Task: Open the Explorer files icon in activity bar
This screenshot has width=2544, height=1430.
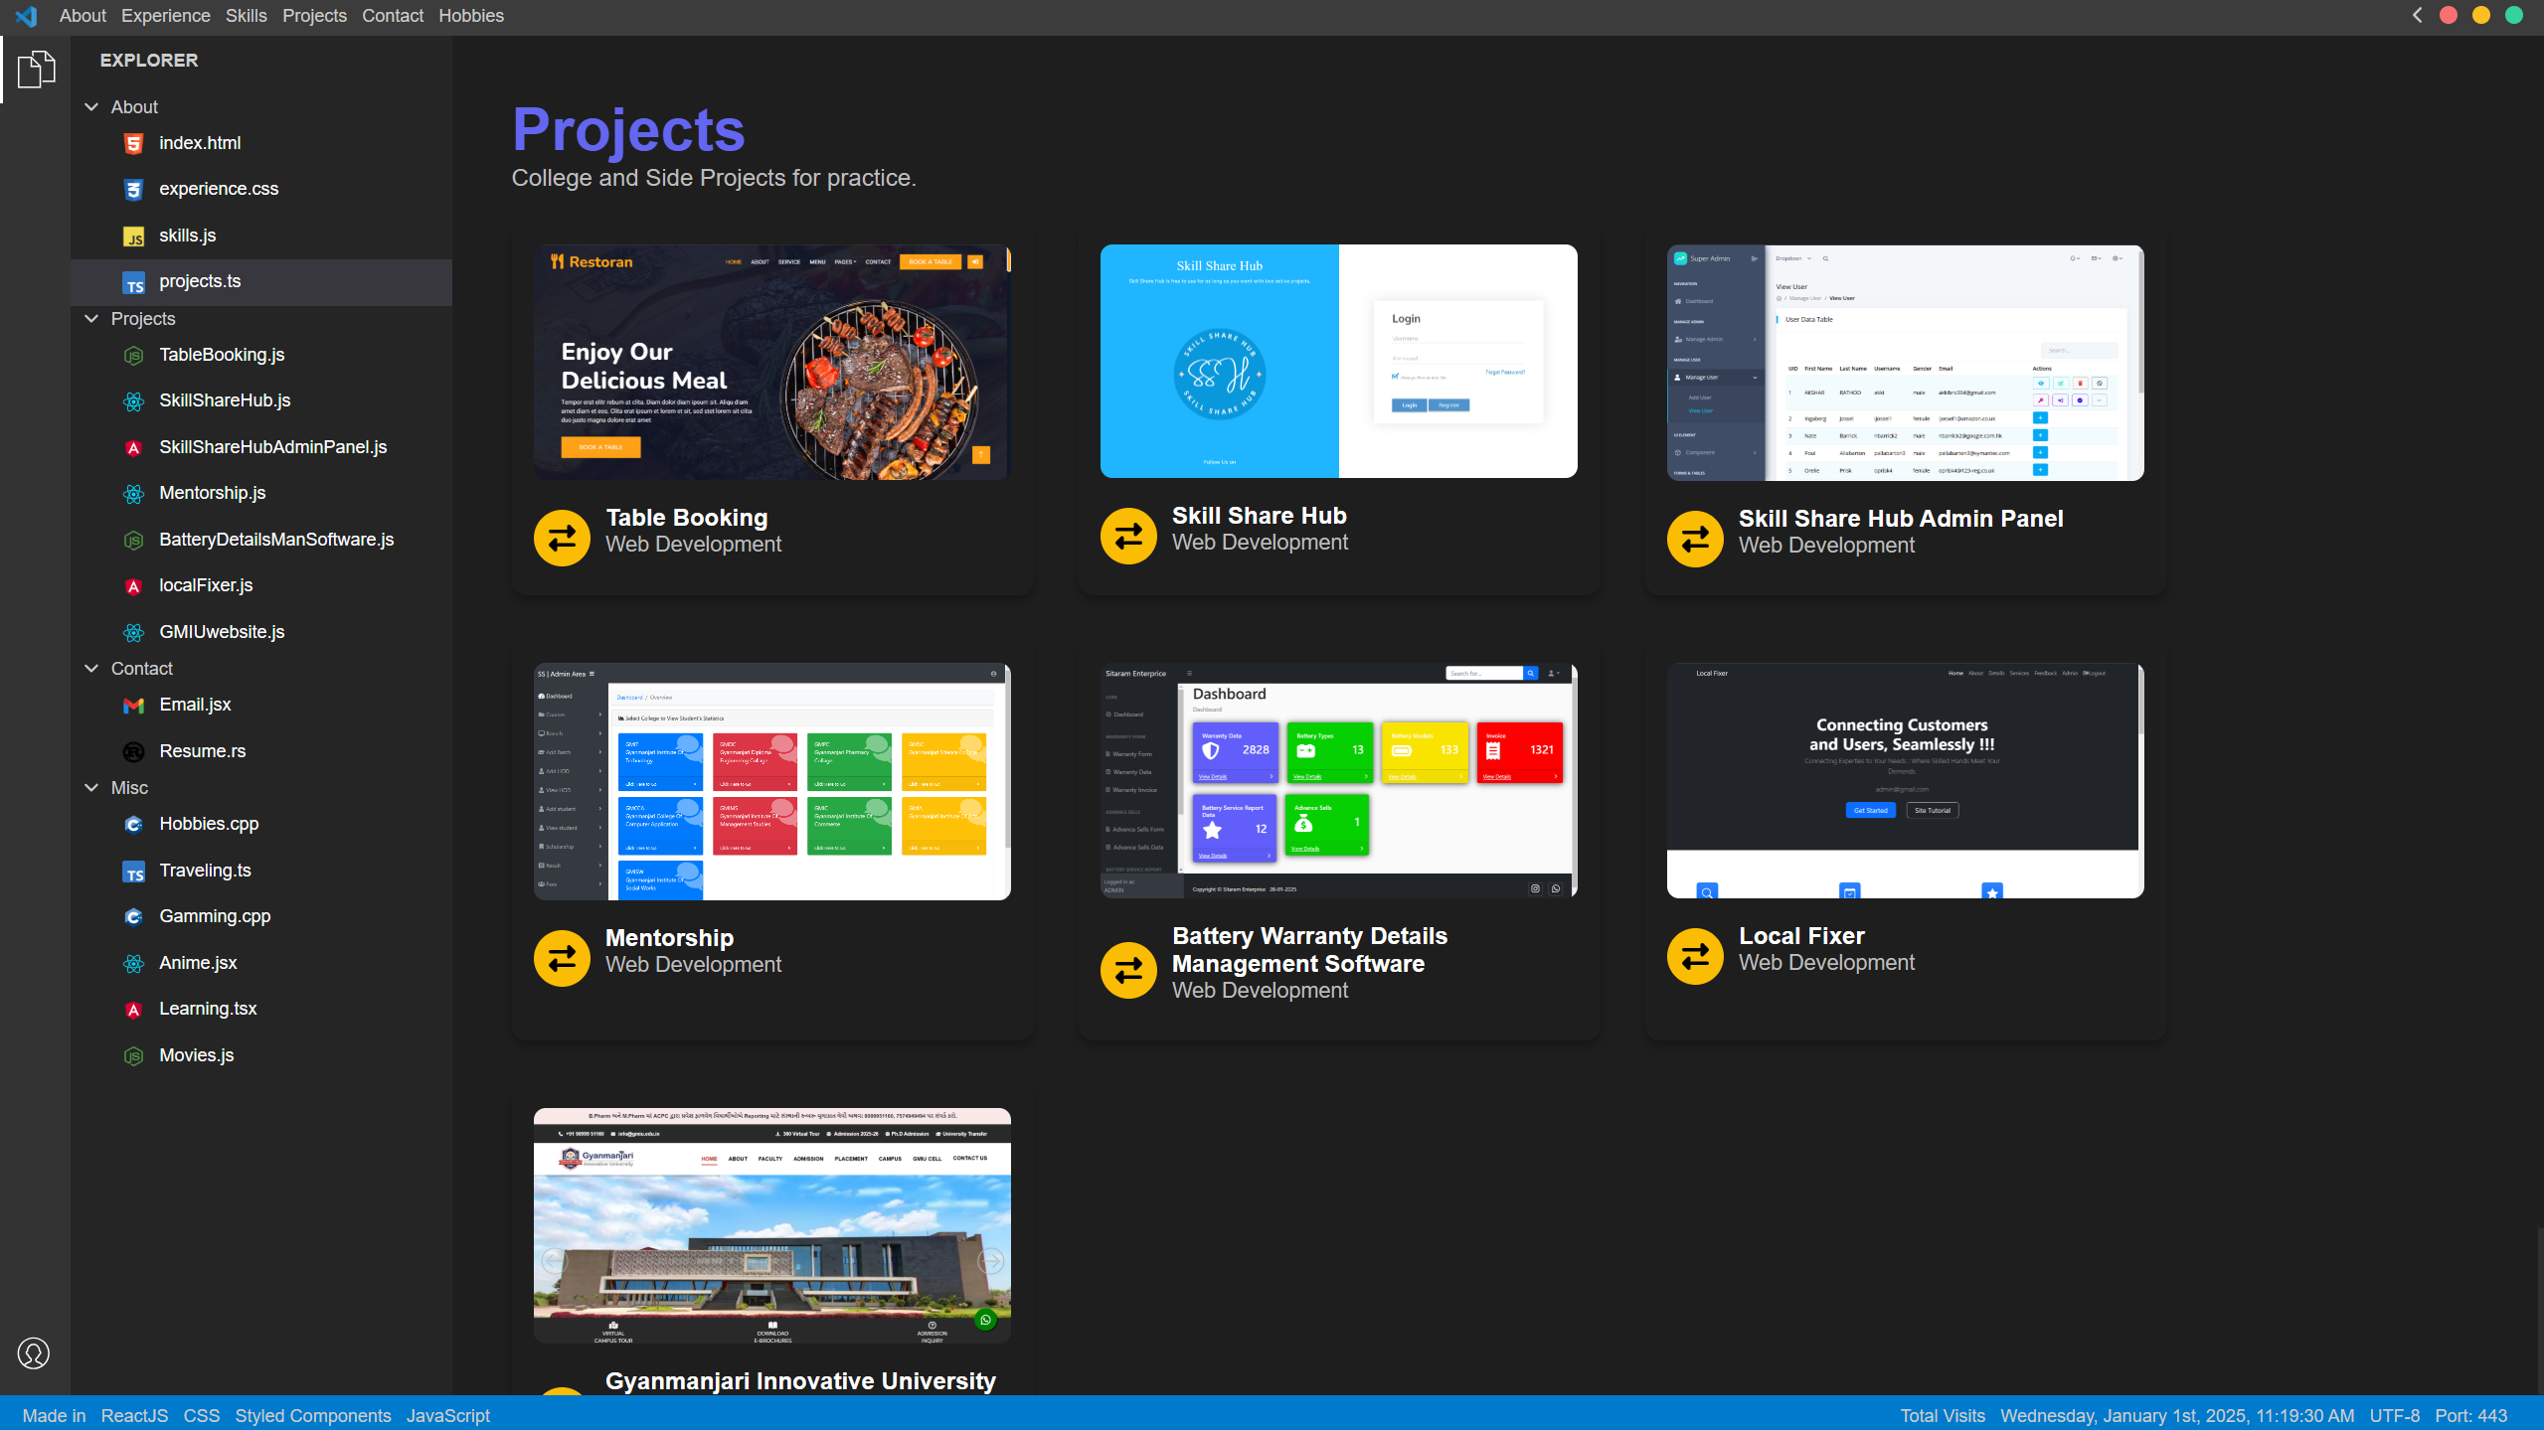Action: (x=36, y=70)
